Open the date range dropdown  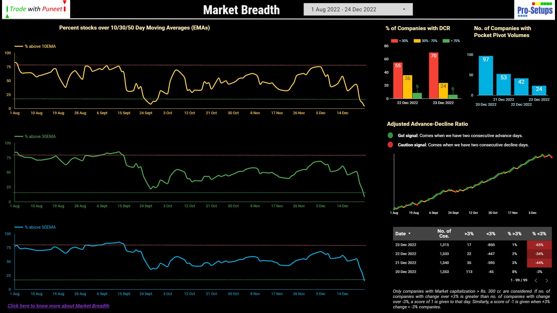358,9
